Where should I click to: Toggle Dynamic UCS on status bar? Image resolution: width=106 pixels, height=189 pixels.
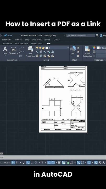coord(79,162)
